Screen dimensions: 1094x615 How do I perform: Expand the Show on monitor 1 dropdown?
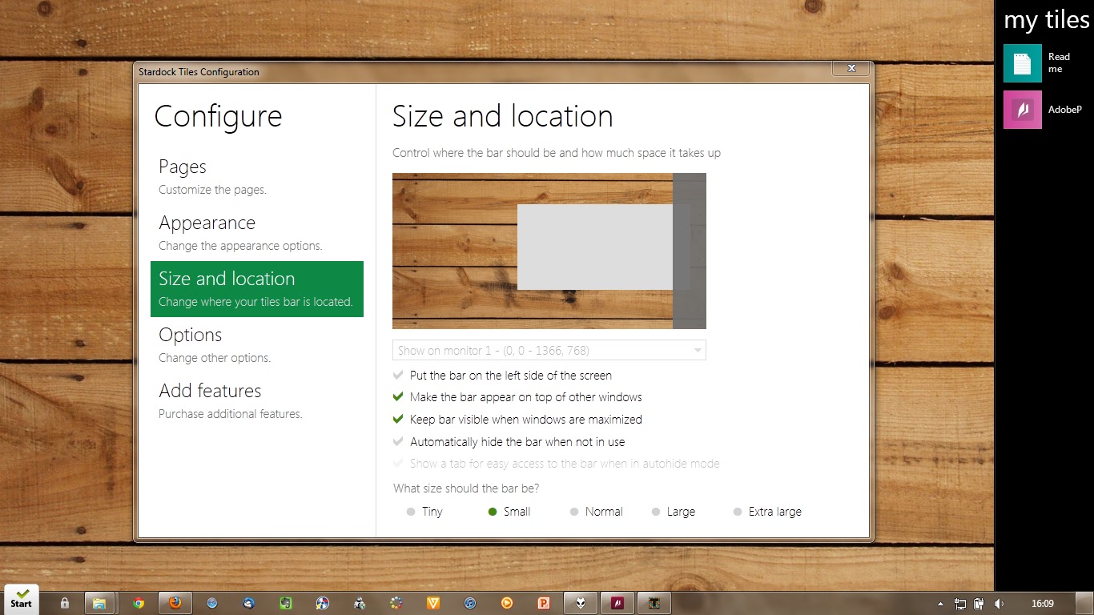click(549, 350)
